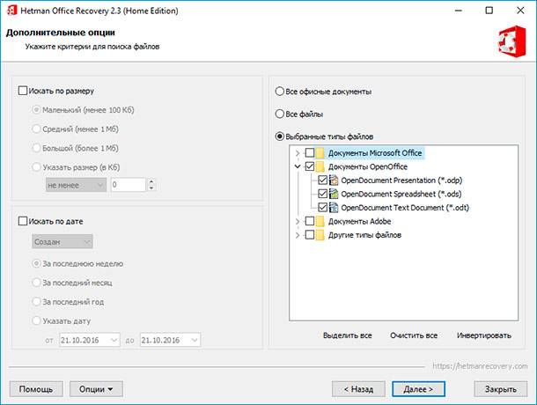Click the Документы Microsoft Office folder icon

pos(320,153)
